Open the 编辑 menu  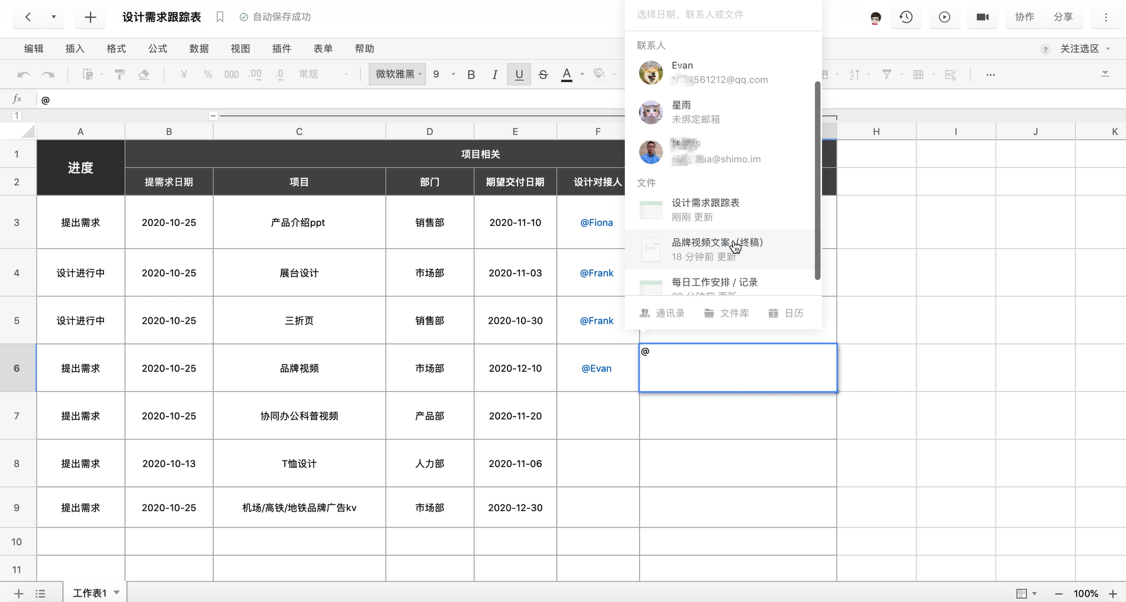(33, 49)
